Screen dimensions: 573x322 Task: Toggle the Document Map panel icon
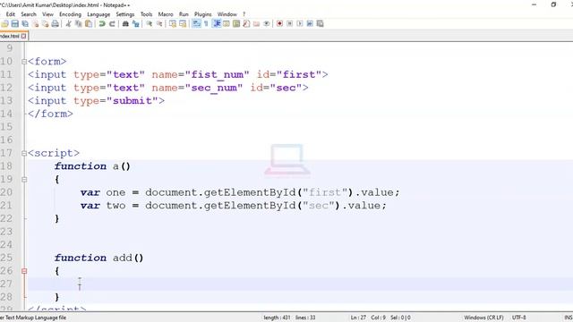click(236, 24)
